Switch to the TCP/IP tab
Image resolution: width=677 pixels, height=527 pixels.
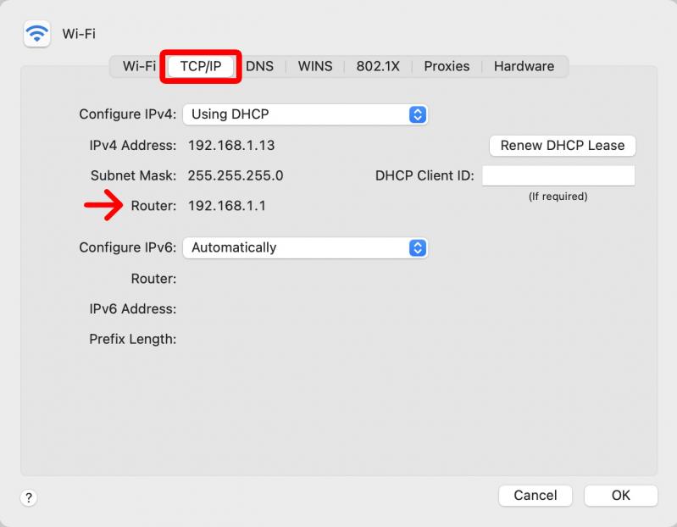201,66
